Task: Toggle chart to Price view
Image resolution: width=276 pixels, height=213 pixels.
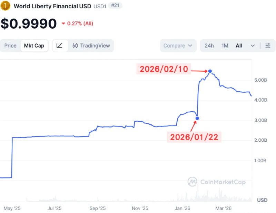Action: click(x=10, y=45)
